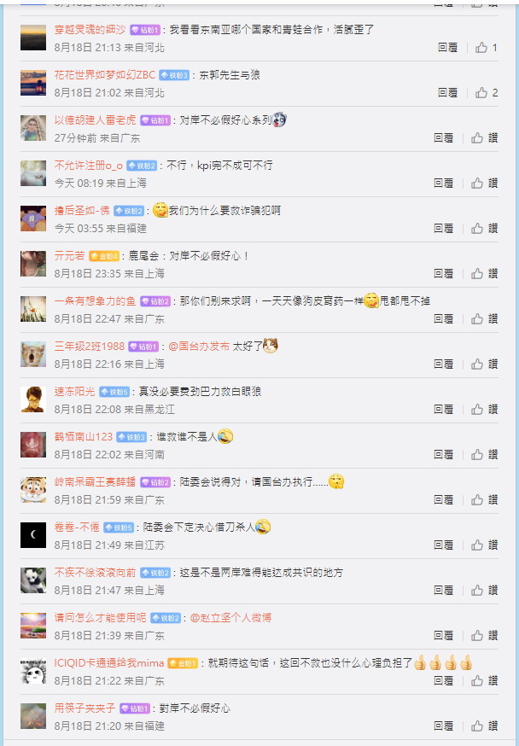Viewport: 519px width, 746px height.
Task: Visit the profile of username 三年级2班1988
Action: (x=90, y=347)
